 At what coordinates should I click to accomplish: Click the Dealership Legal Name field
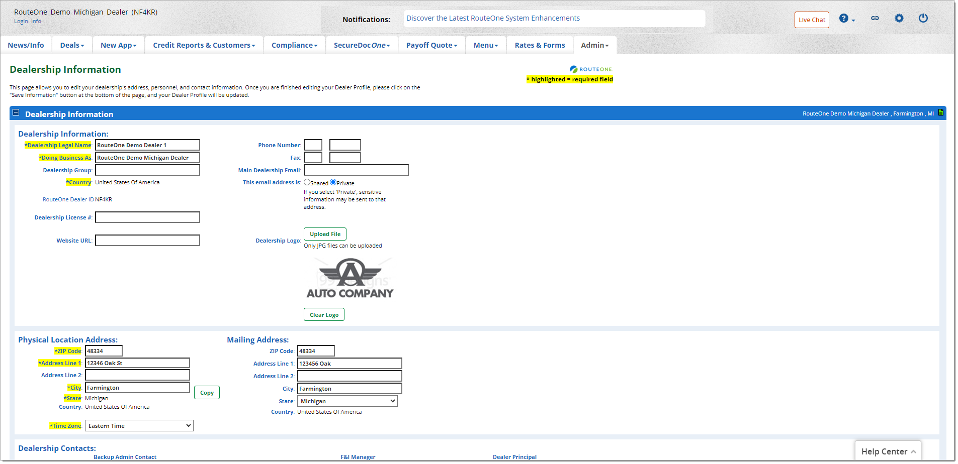147,145
